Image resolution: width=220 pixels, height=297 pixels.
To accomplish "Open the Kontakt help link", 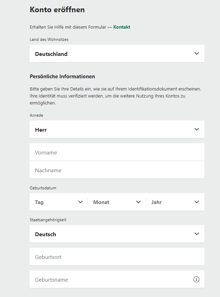I will (122, 27).
